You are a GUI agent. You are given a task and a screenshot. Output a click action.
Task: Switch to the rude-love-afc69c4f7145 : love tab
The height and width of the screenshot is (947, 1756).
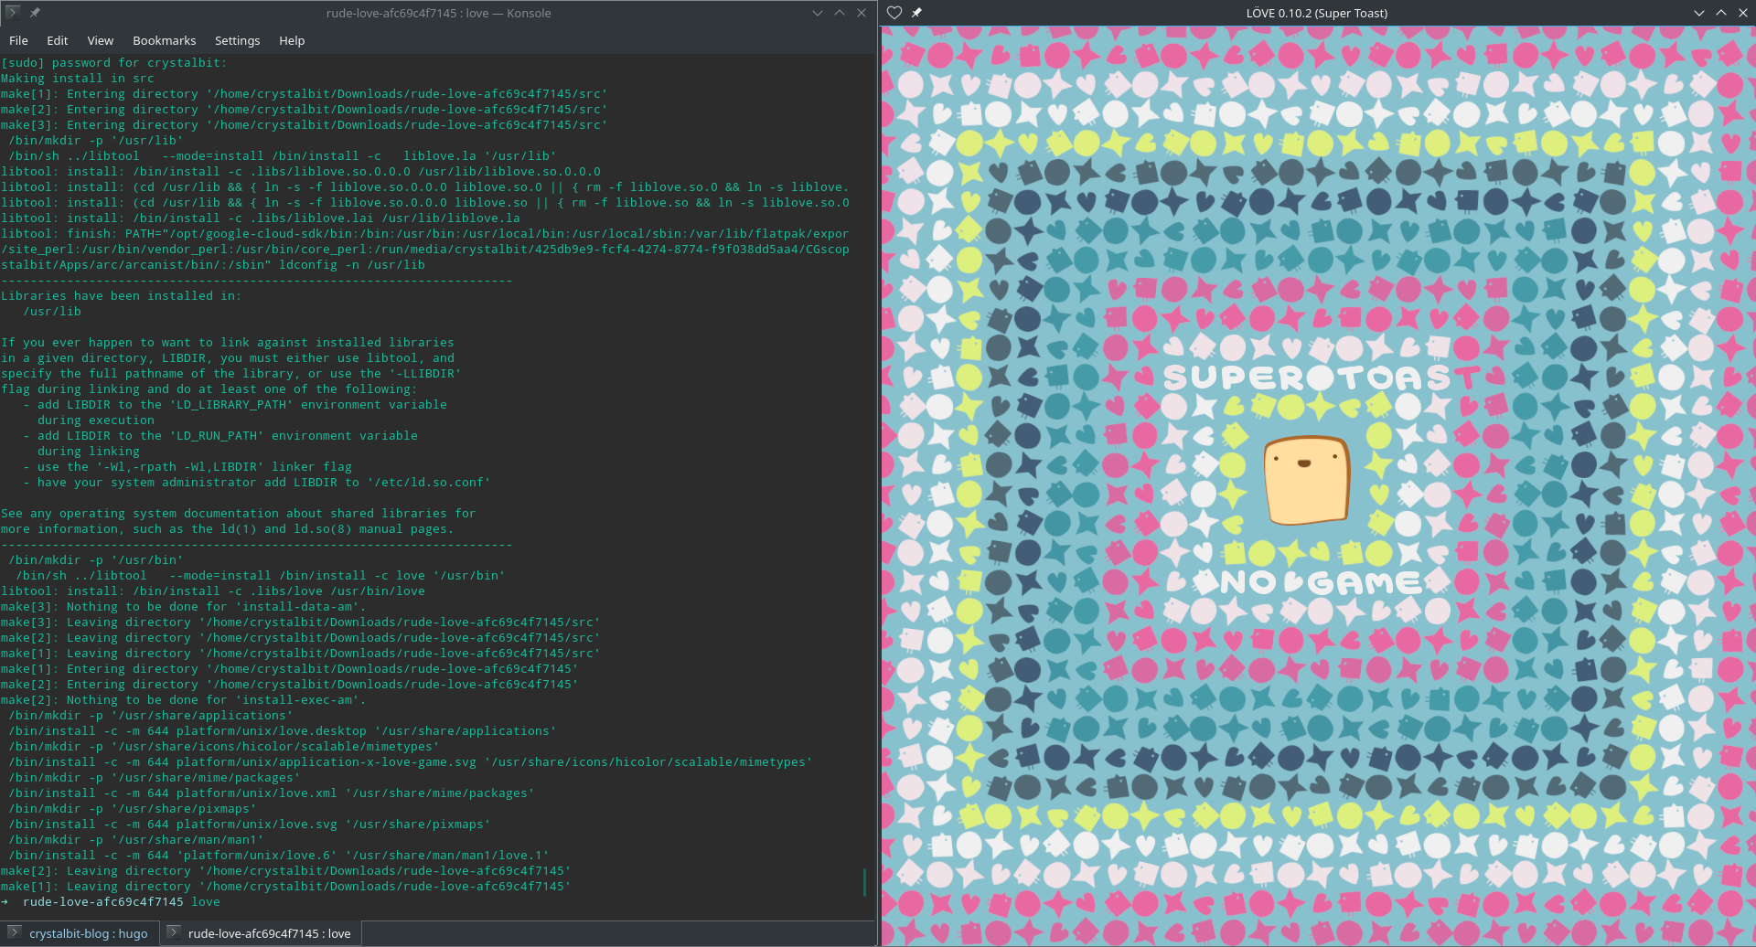(262, 933)
